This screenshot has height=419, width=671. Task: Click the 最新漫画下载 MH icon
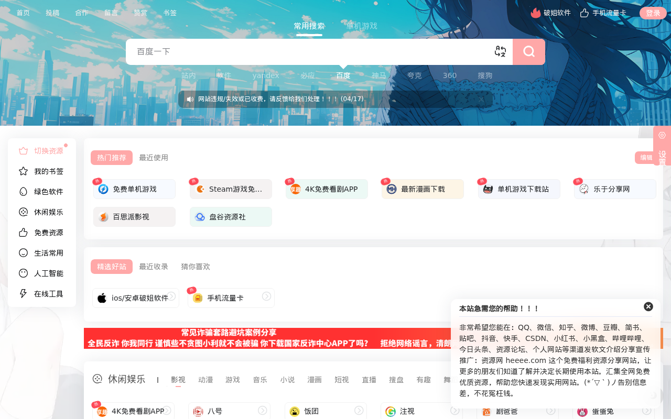coord(392,189)
